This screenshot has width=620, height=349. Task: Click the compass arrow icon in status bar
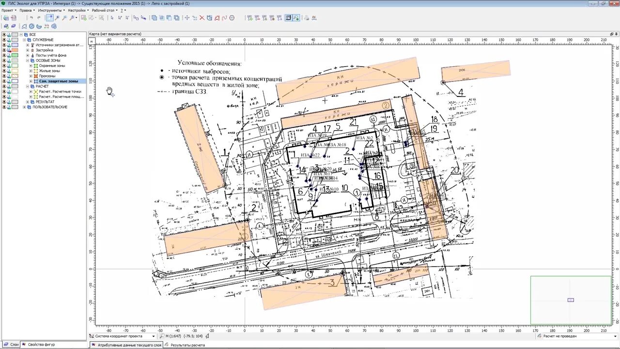207,336
